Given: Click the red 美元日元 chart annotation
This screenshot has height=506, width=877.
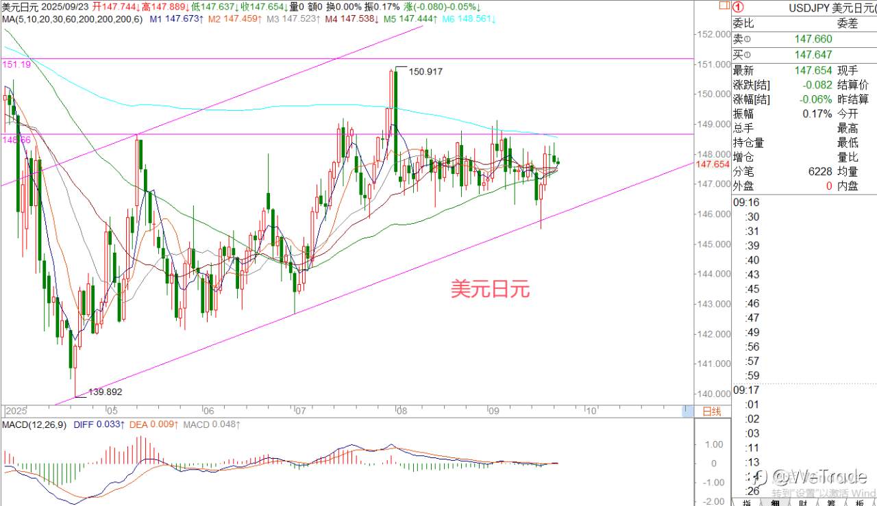Looking at the screenshot, I should coord(490,289).
